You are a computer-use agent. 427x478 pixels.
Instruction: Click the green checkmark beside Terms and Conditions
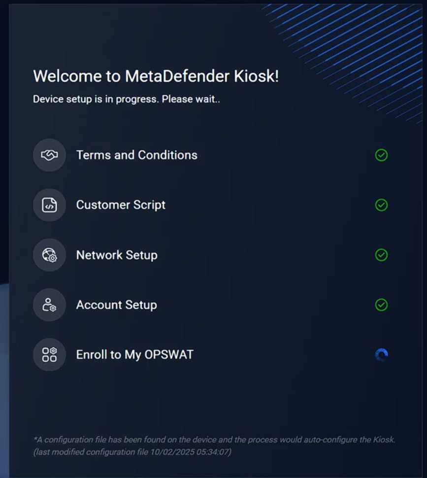pos(381,155)
